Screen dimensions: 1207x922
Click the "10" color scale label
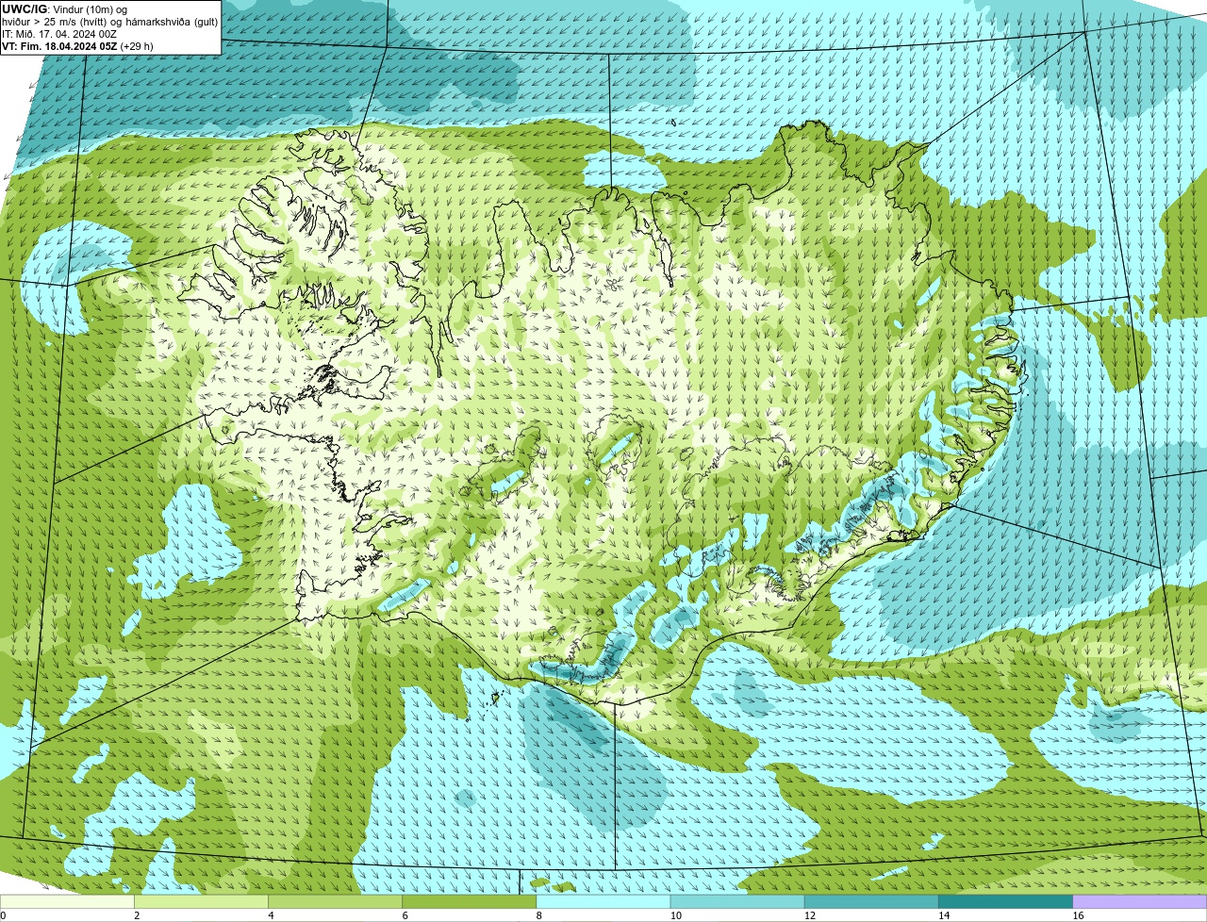675,915
